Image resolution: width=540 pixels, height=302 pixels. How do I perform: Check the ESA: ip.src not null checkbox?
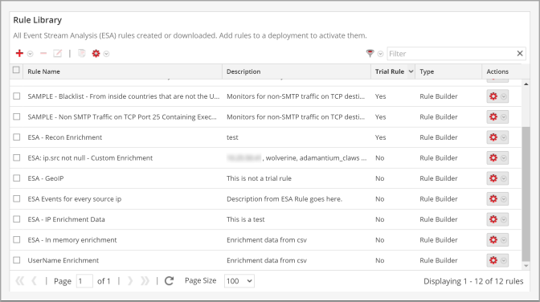[17, 157]
